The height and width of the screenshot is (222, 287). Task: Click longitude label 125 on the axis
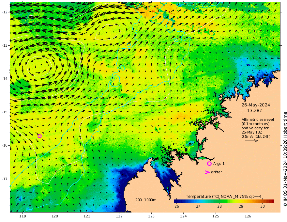216,216
